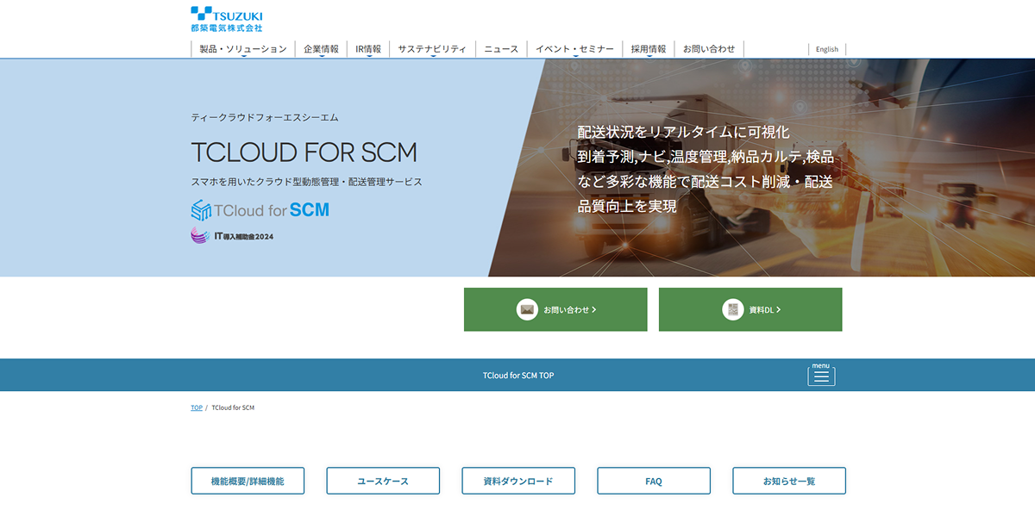The image size is (1035, 516).
Task: Open the ニュース menu item
Action: [501, 49]
